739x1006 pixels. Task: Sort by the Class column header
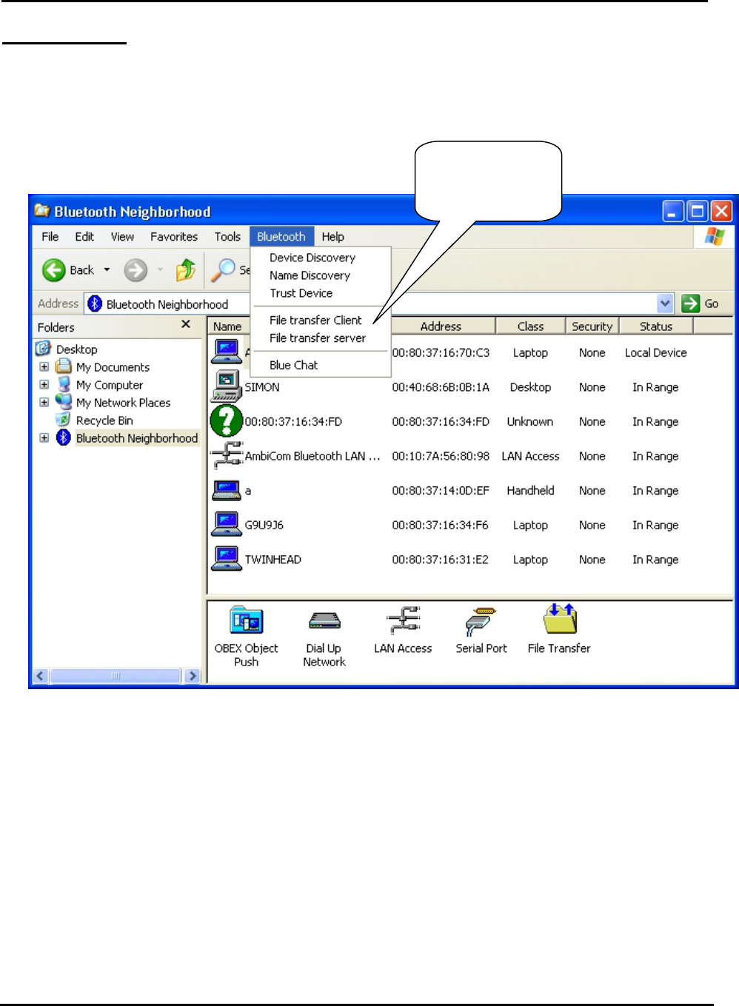pyautogui.click(x=530, y=326)
